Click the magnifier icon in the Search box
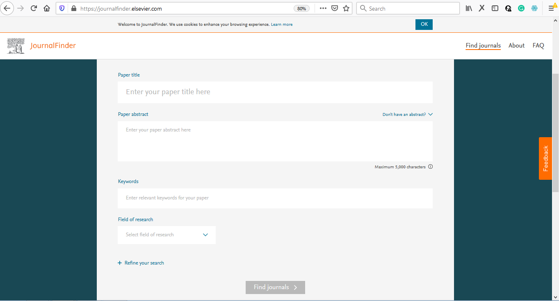Screen dimensions: 559x301 363,8
